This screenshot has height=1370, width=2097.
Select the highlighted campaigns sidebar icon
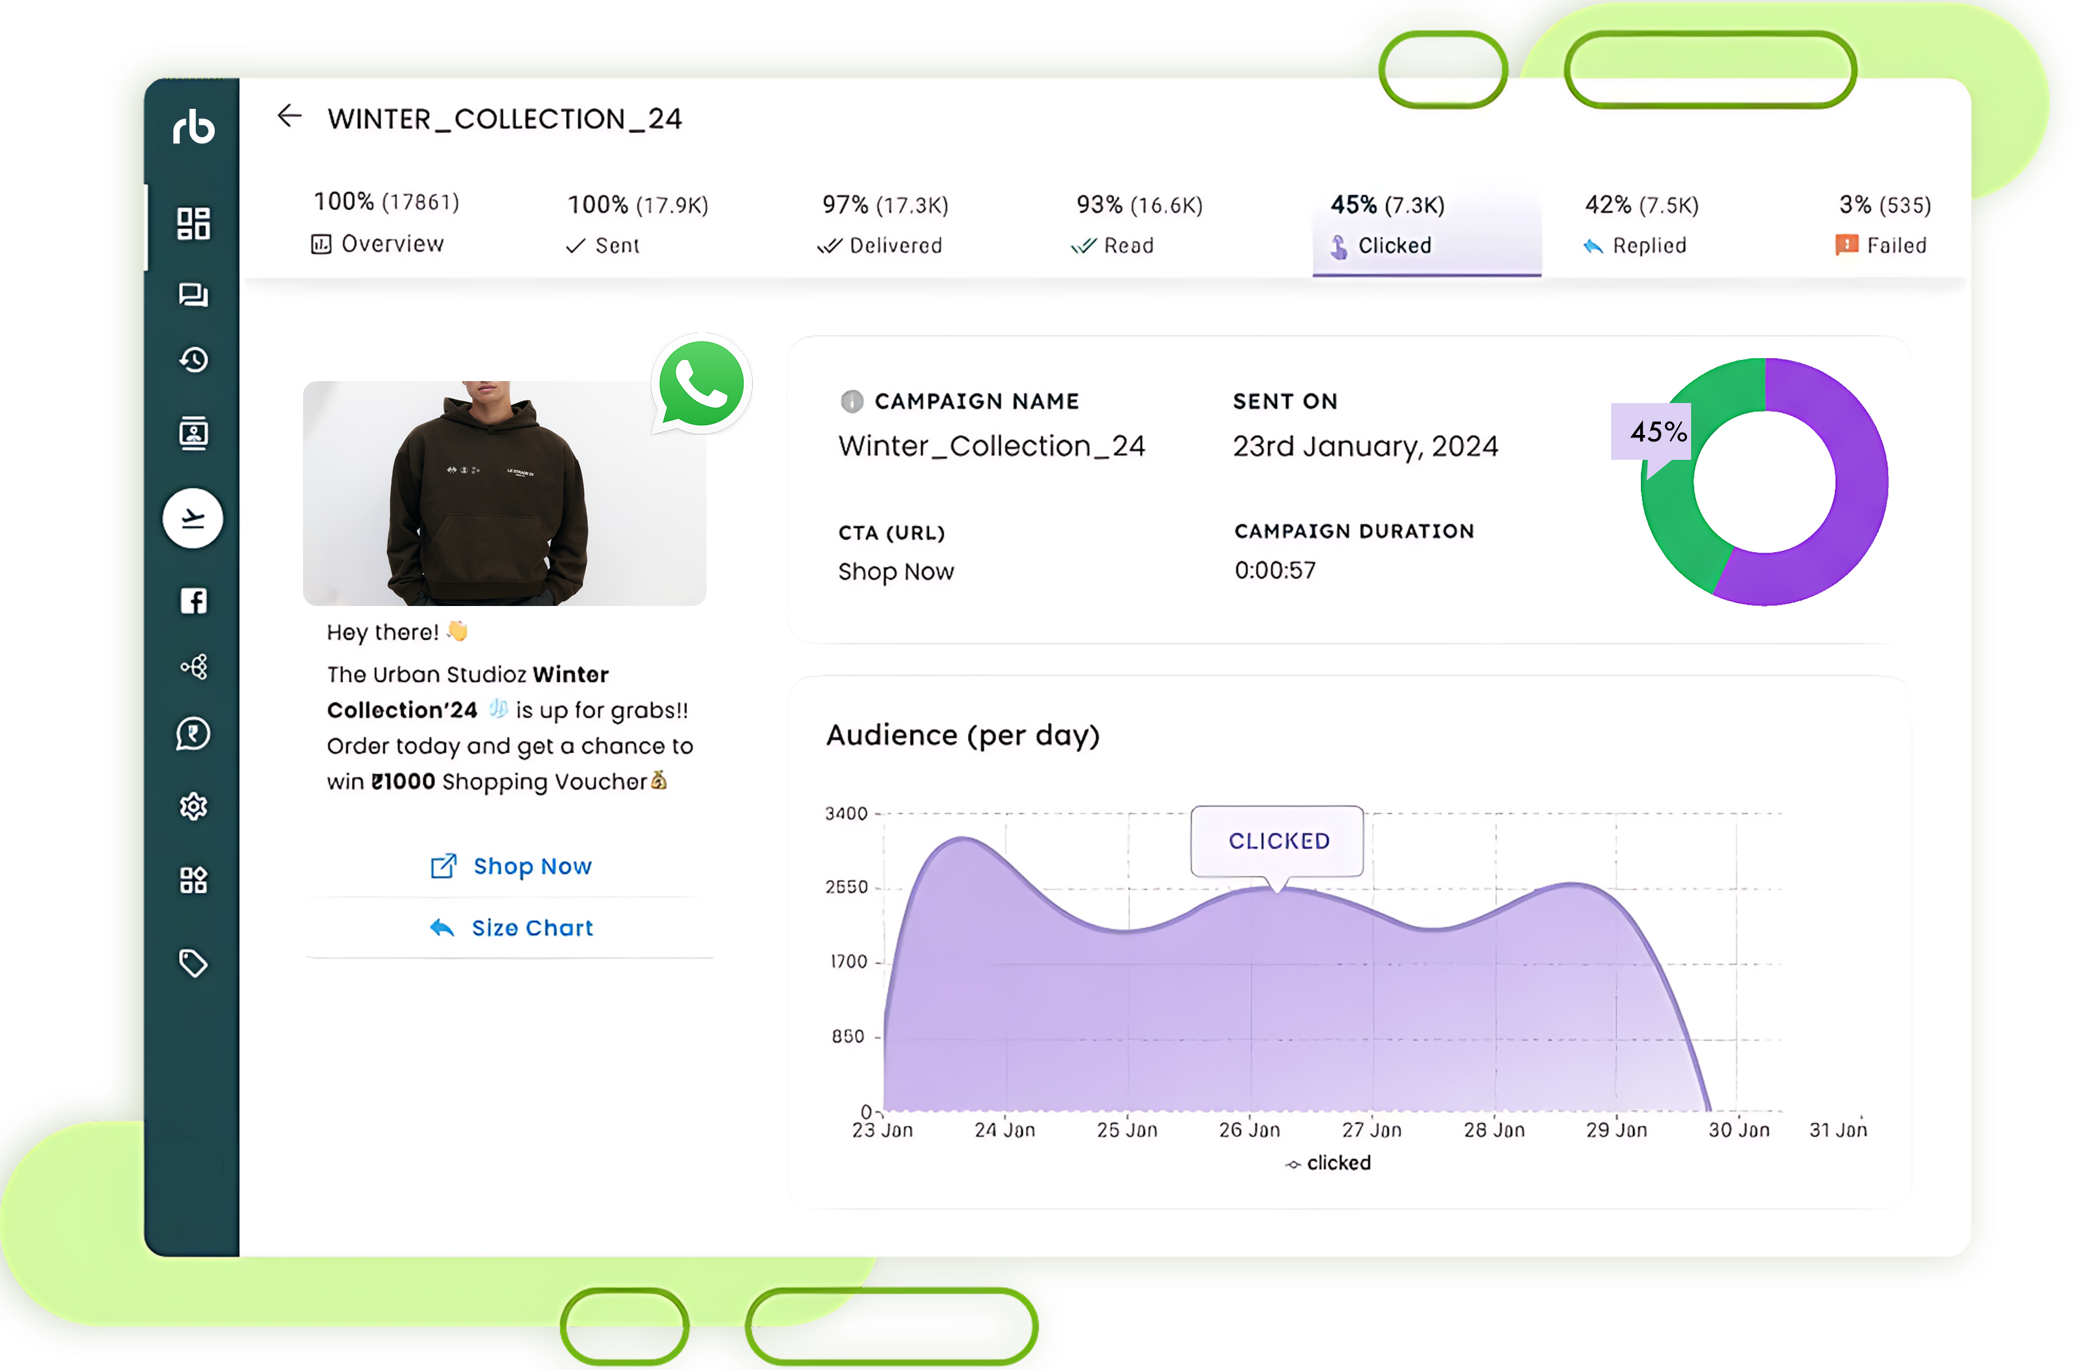192,519
